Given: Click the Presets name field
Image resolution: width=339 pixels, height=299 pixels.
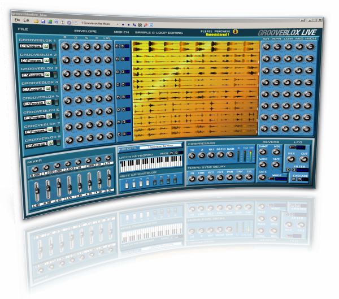Looking at the screenshot, I should [160, 146].
